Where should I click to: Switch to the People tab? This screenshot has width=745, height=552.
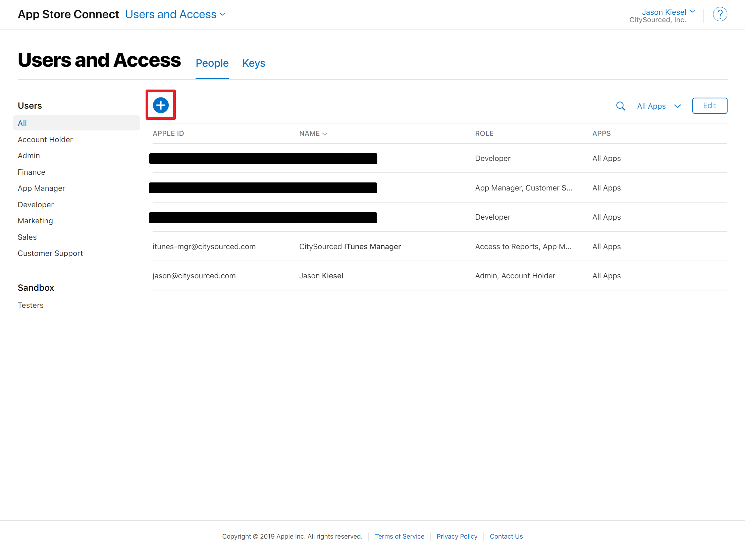pos(212,63)
